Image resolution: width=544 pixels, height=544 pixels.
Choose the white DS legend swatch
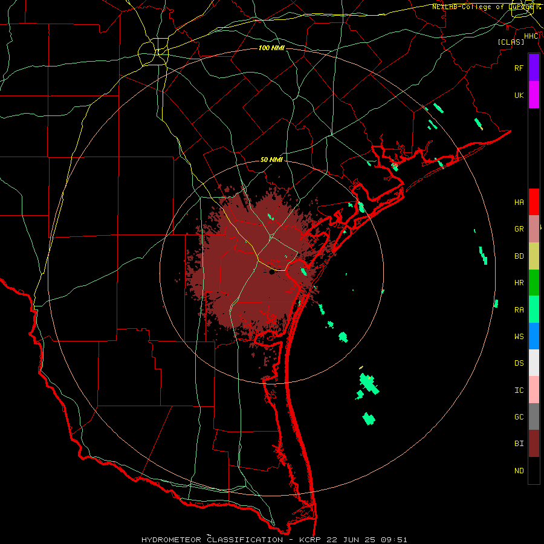click(534, 363)
